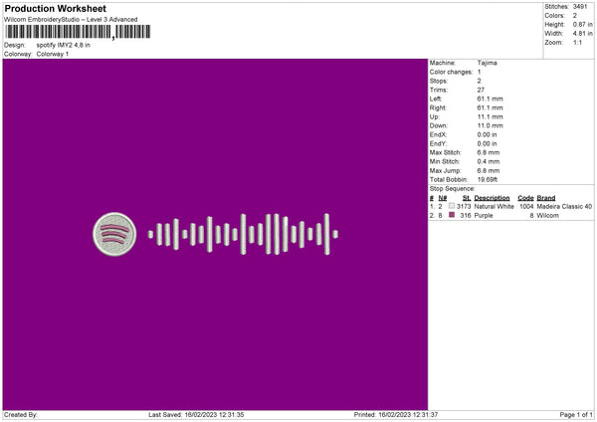
Task: Click the stitch count 316
Action: 466,216
